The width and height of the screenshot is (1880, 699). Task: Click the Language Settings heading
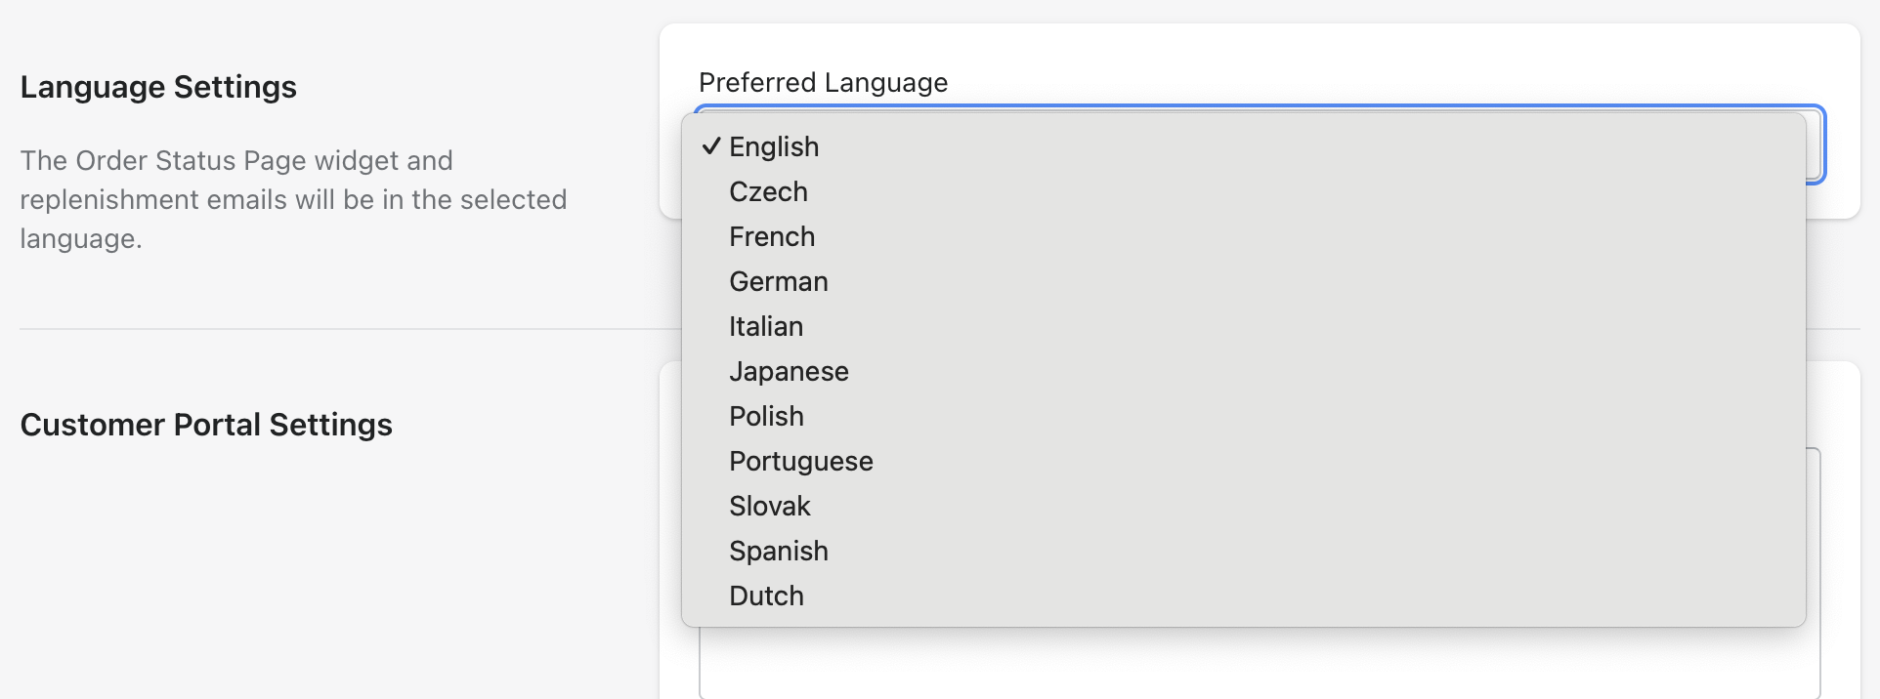click(158, 87)
